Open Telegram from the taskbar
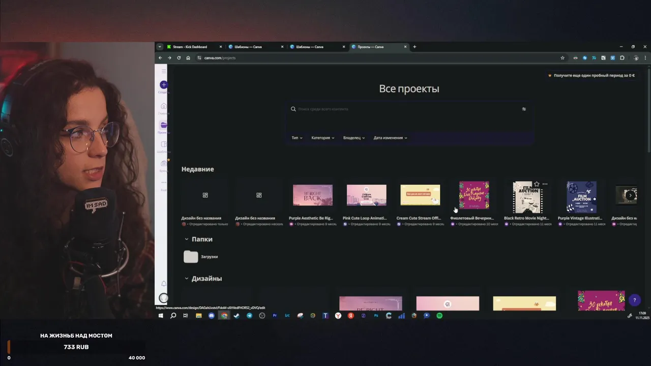The image size is (651, 366). pyautogui.click(x=249, y=316)
